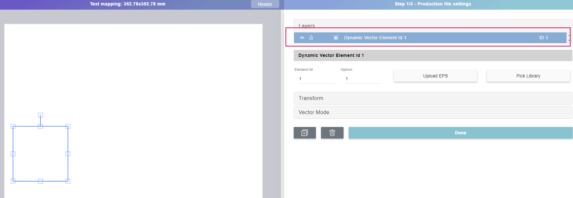The height and width of the screenshot is (198, 573).
Task: Toggle the lock icon on layer ID 1
Action: (x=311, y=38)
